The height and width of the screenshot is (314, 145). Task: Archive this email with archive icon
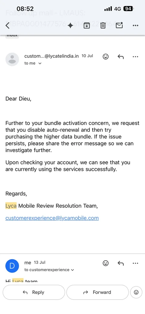(x=87, y=25)
